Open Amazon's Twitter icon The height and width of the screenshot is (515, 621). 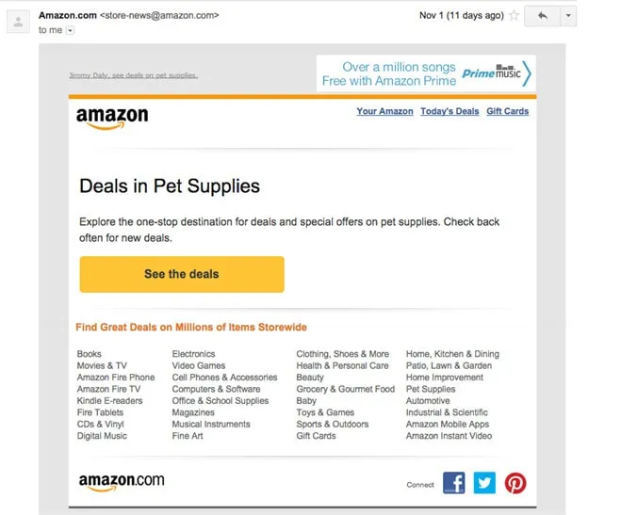(484, 483)
